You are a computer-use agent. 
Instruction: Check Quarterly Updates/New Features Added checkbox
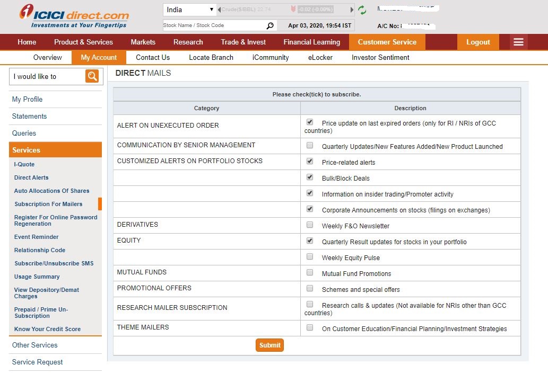(x=310, y=145)
